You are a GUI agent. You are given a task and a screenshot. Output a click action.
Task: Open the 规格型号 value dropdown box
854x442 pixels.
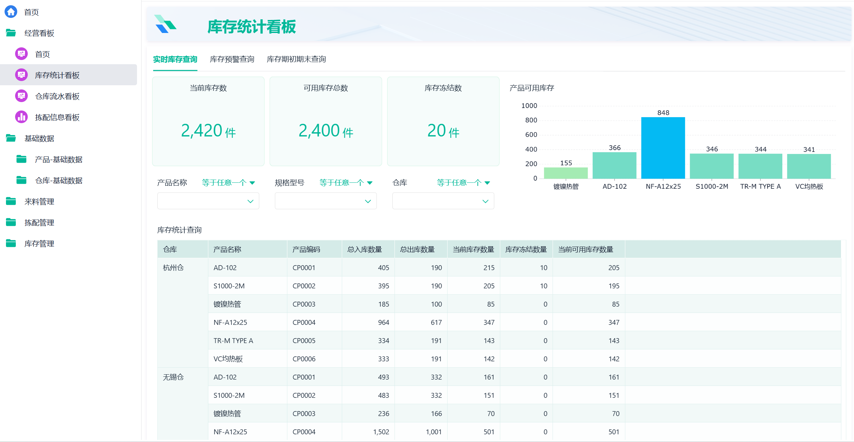tap(325, 201)
